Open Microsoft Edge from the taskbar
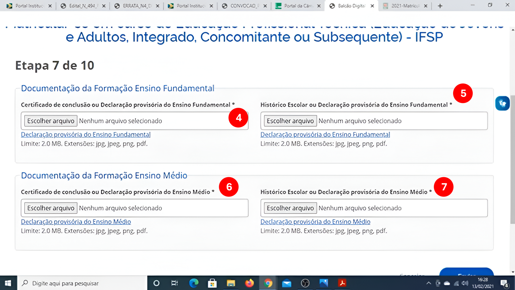Viewport: 515px width, 290px height. click(x=194, y=283)
